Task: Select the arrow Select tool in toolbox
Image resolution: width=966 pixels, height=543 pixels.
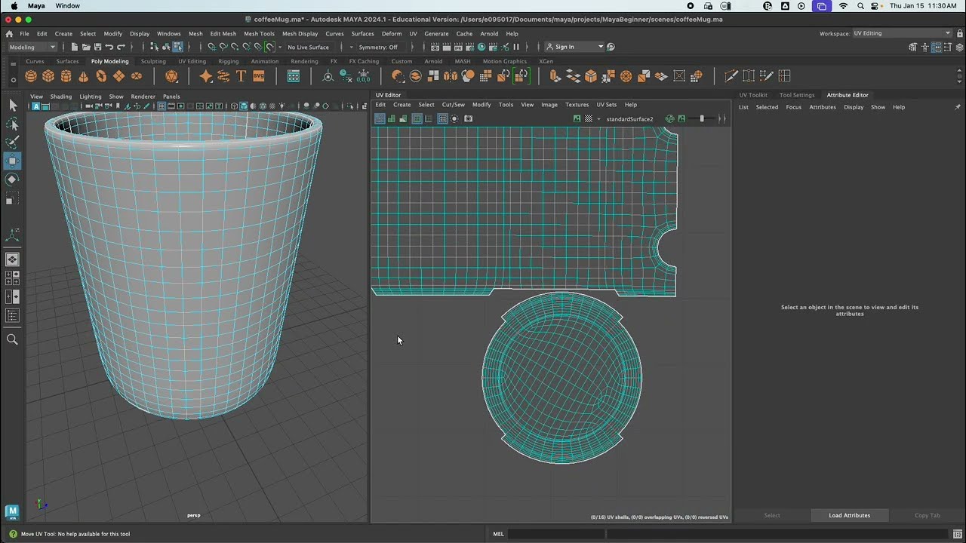Action: (x=12, y=106)
